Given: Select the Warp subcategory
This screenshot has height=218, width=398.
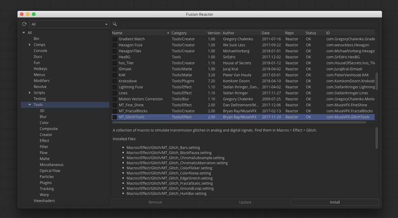Looking at the screenshot, I should [44, 195].
